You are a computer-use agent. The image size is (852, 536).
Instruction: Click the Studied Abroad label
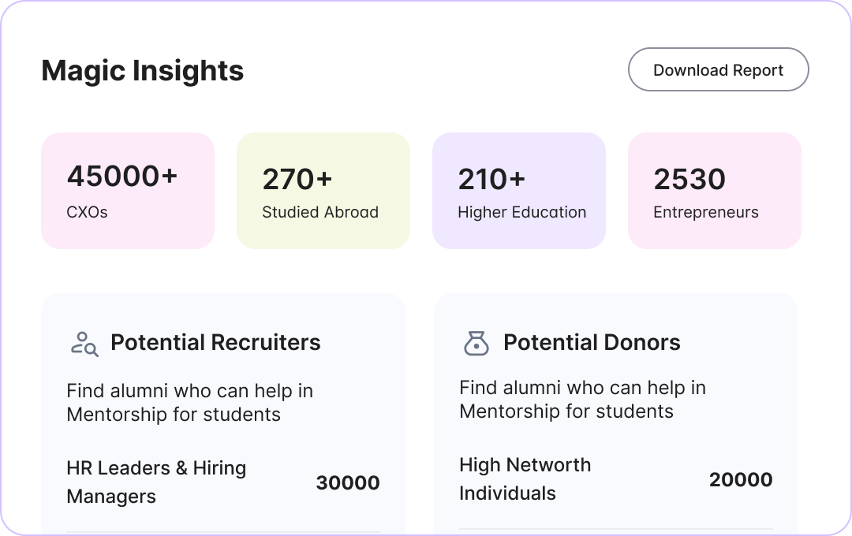pyautogui.click(x=320, y=212)
